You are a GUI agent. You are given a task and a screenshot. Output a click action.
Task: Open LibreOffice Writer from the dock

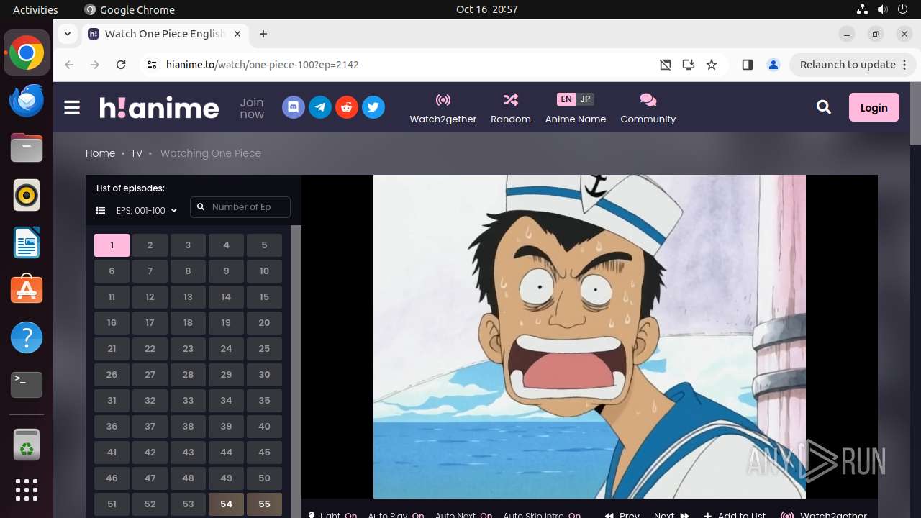[x=27, y=242]
